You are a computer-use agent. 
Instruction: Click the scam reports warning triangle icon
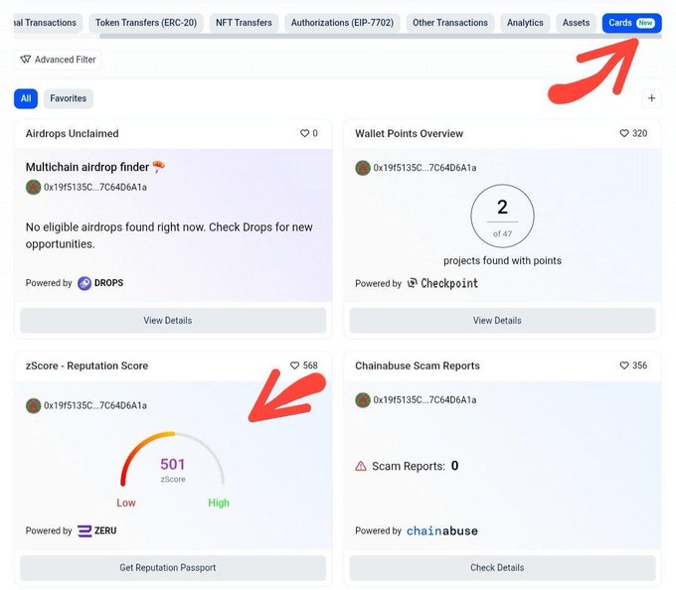[361, 466]
